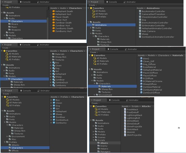Select the Clown_Diff material sphere icon
Viewport: 186px width, 153px height.
pos(141,61)
